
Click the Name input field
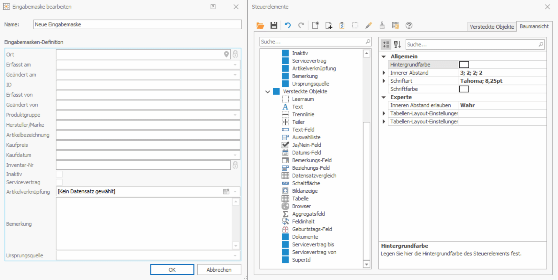point(137,25)
